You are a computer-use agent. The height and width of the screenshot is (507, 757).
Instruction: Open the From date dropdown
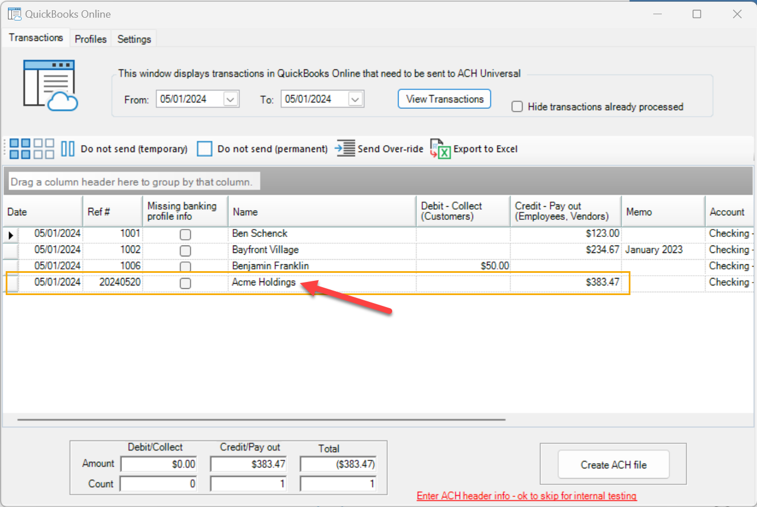coord(230,99)
